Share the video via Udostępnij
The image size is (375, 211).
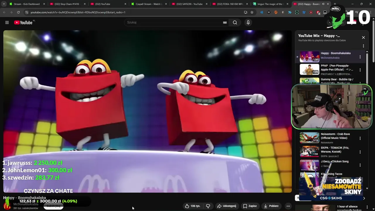[227, 206]
